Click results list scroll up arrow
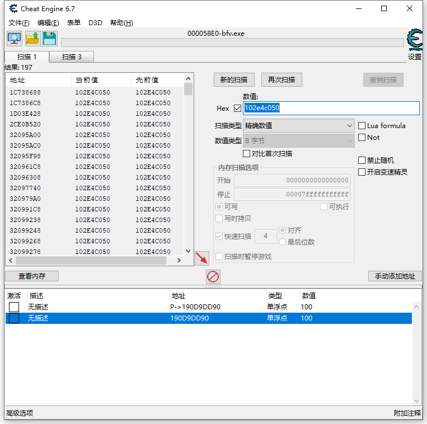The height and width of the screenshot is (424, 427). click(188, 78)
